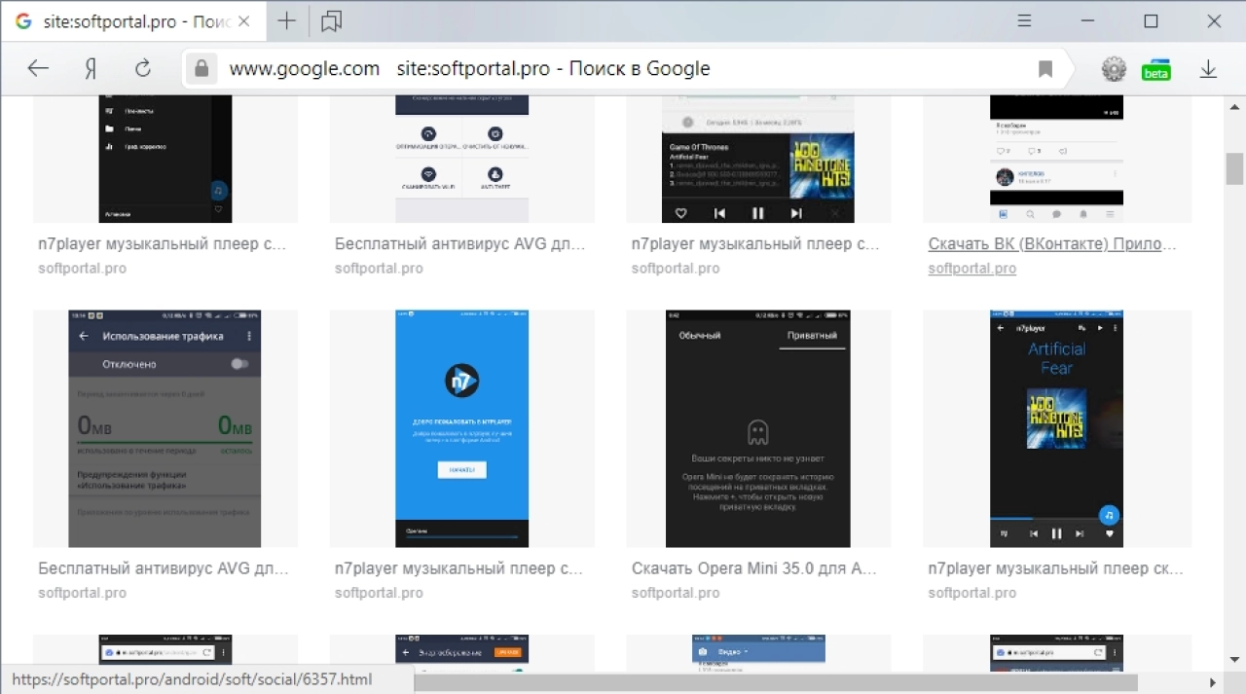Open the browser hamburger menu
The height and width of the screenshot is (694, 1246).
point(1024,20)
